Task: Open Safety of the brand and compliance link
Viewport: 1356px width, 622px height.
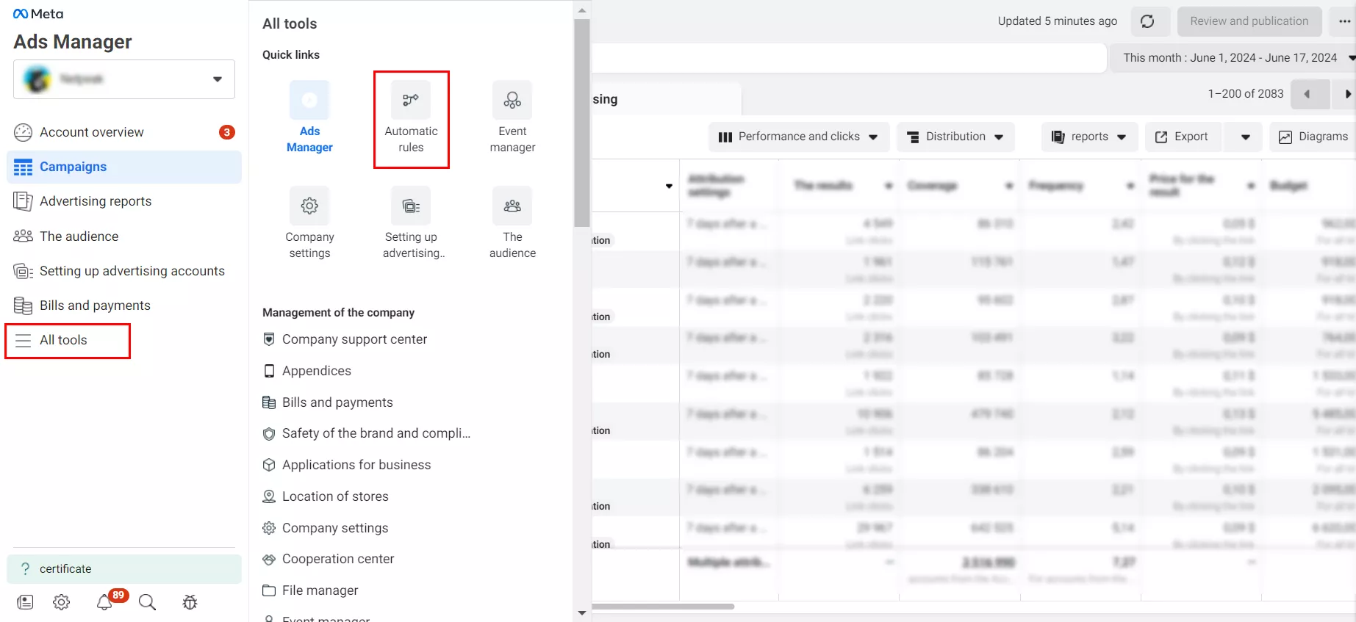Action: [376, 433]
